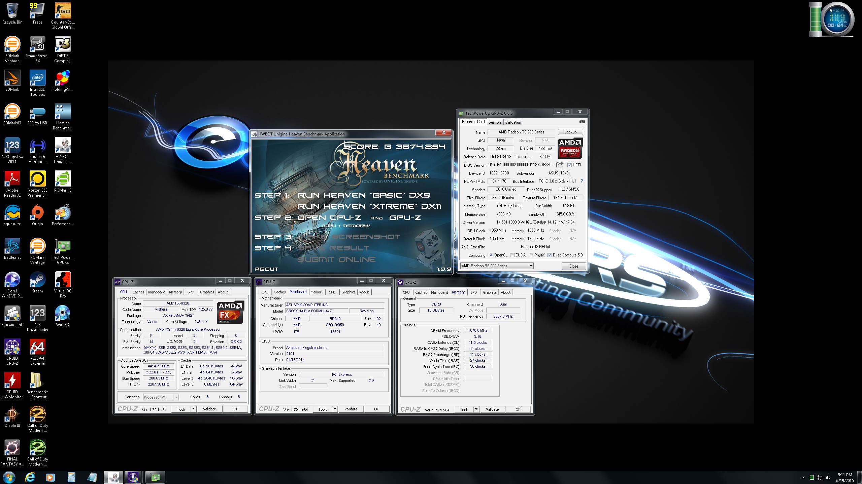Expand Tools arrow in Mainboard CPU-Z window

click(335, 409)
